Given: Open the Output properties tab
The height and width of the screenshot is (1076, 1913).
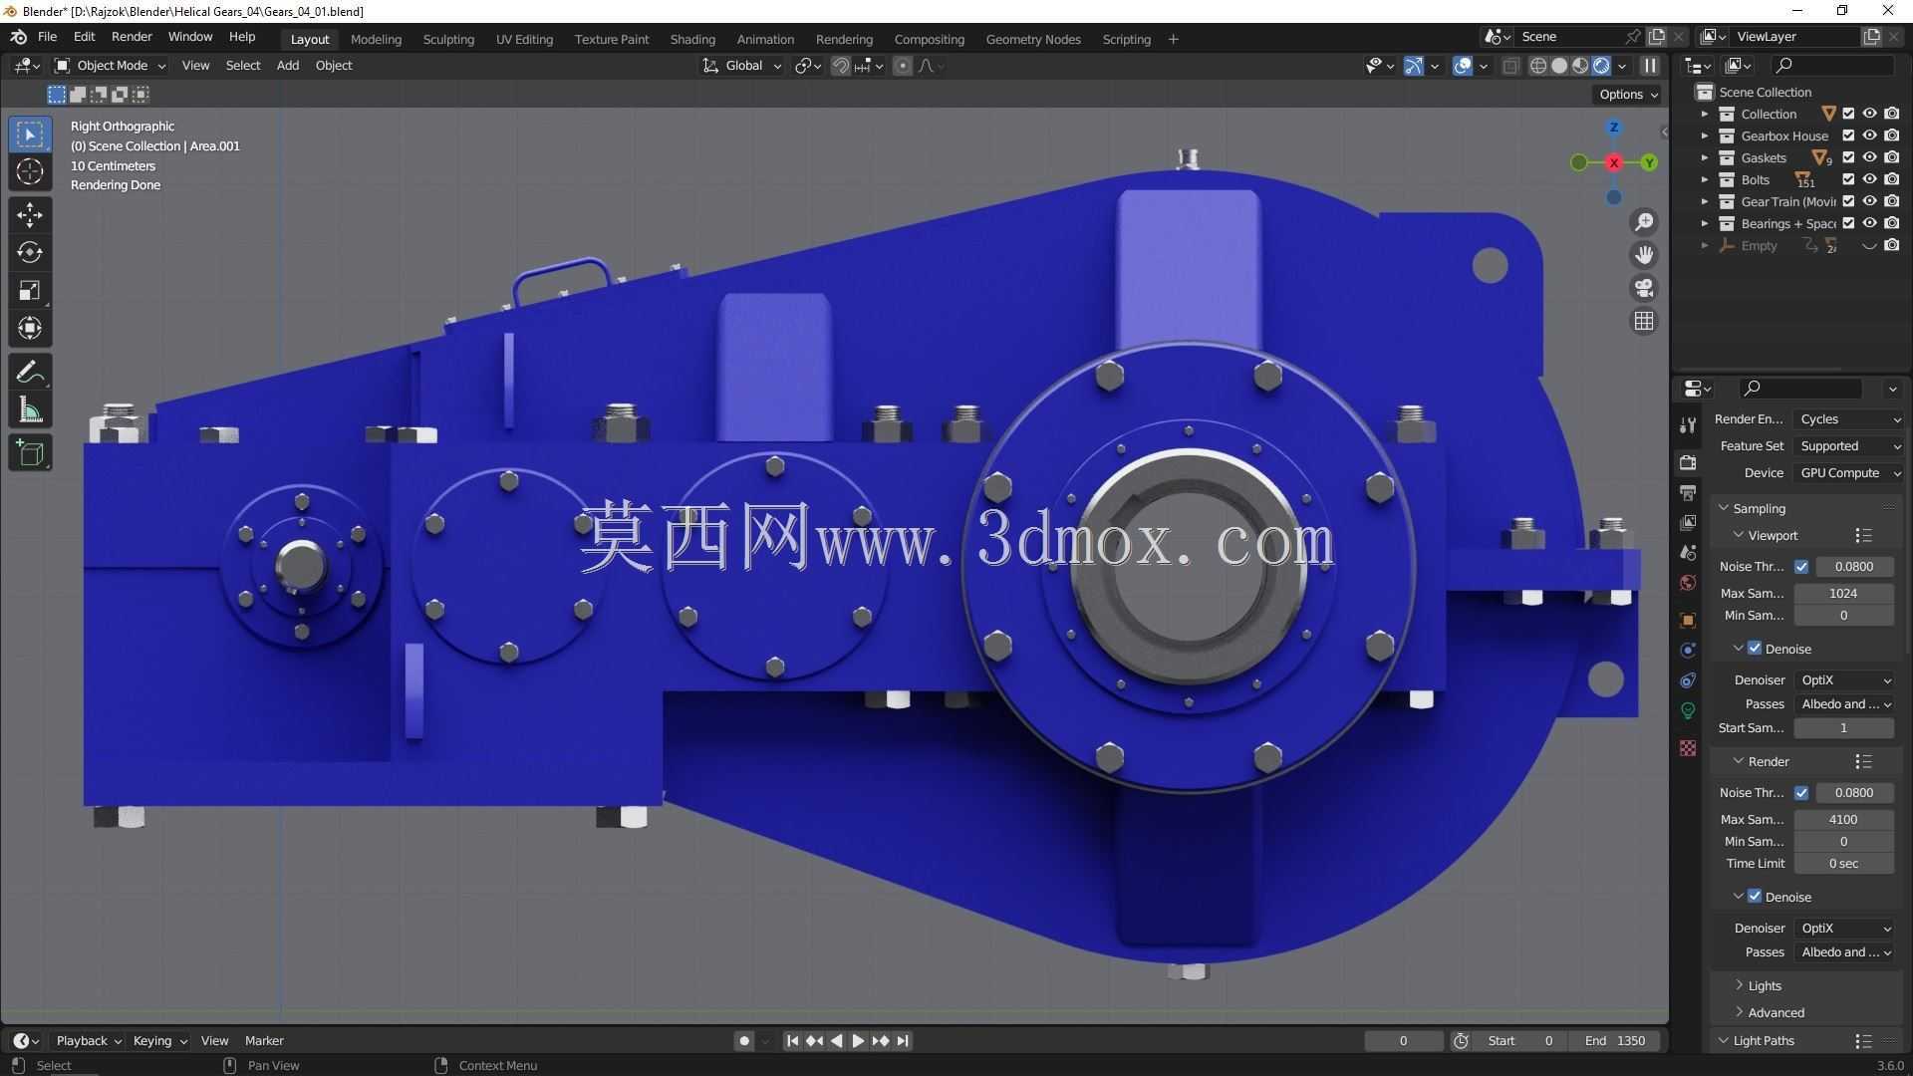Looking at the screenshot, I should (1688, 493).
